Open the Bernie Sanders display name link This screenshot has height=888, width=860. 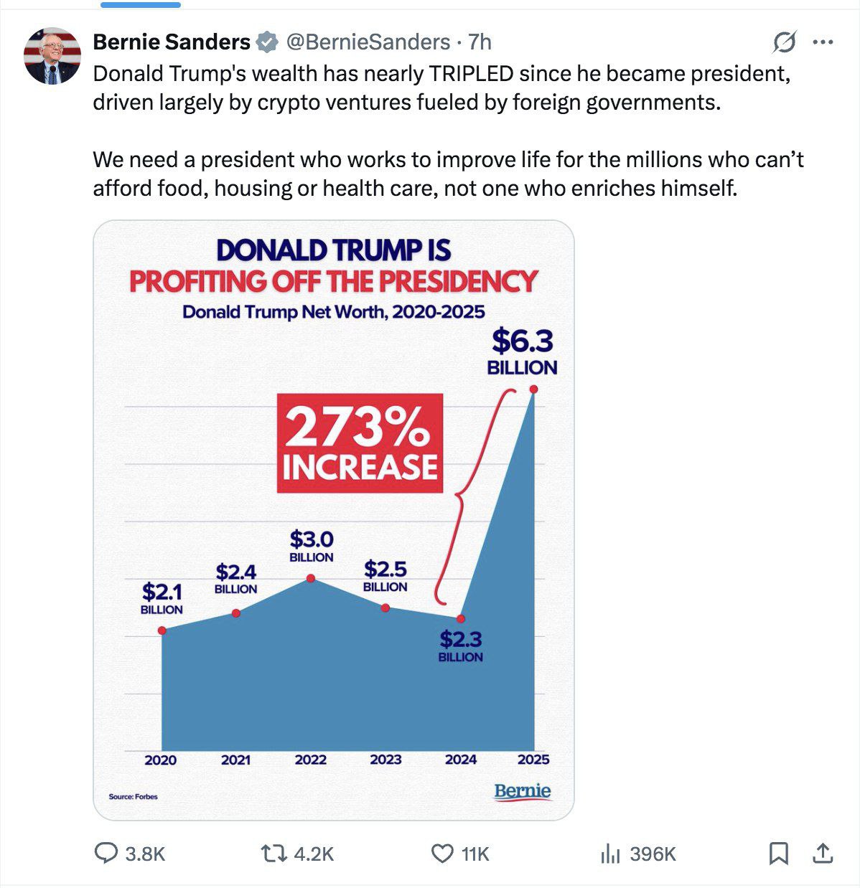click(x=172, y=42)
